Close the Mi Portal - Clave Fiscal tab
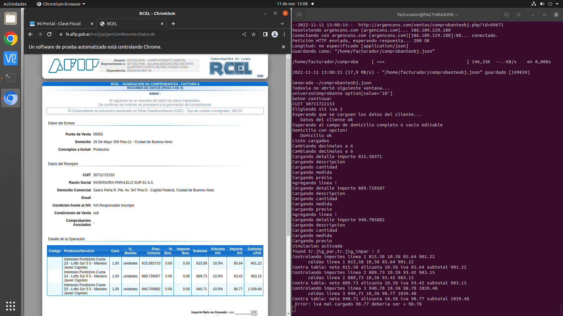Image resolution: width=563 pixels, height=316 pixels. coord(92,24)
